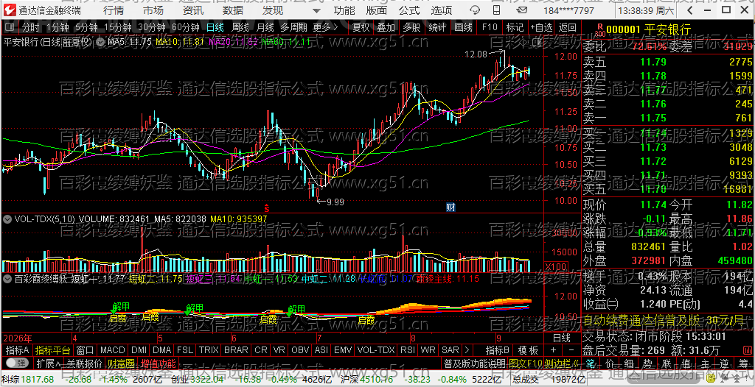This screenshot has width=755, height=387.
Task: Switch to the 笔 side panel tab
Action: [x=592, y=363]
